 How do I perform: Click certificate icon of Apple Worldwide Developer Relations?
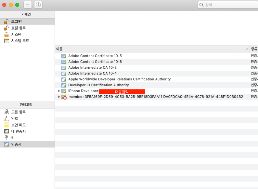[64, 79]
